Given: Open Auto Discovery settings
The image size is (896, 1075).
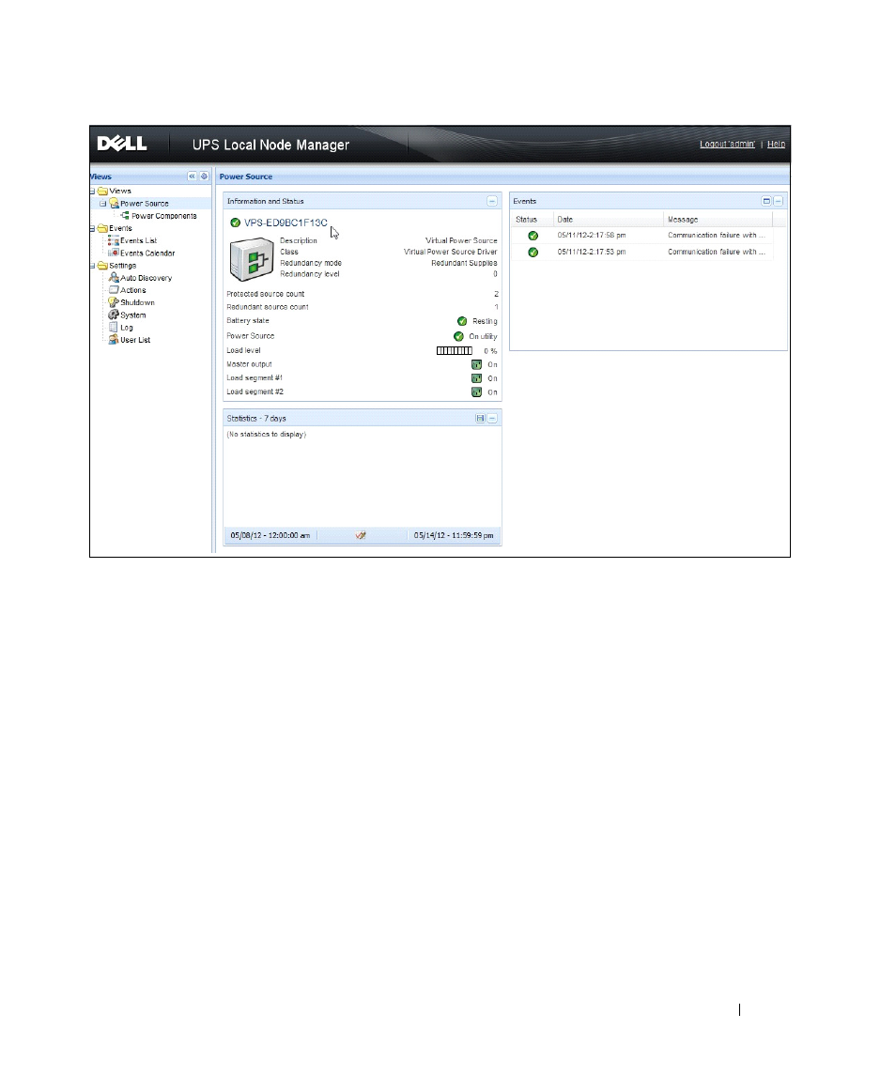Looking at the screenshot, I should tap(147, 278).
